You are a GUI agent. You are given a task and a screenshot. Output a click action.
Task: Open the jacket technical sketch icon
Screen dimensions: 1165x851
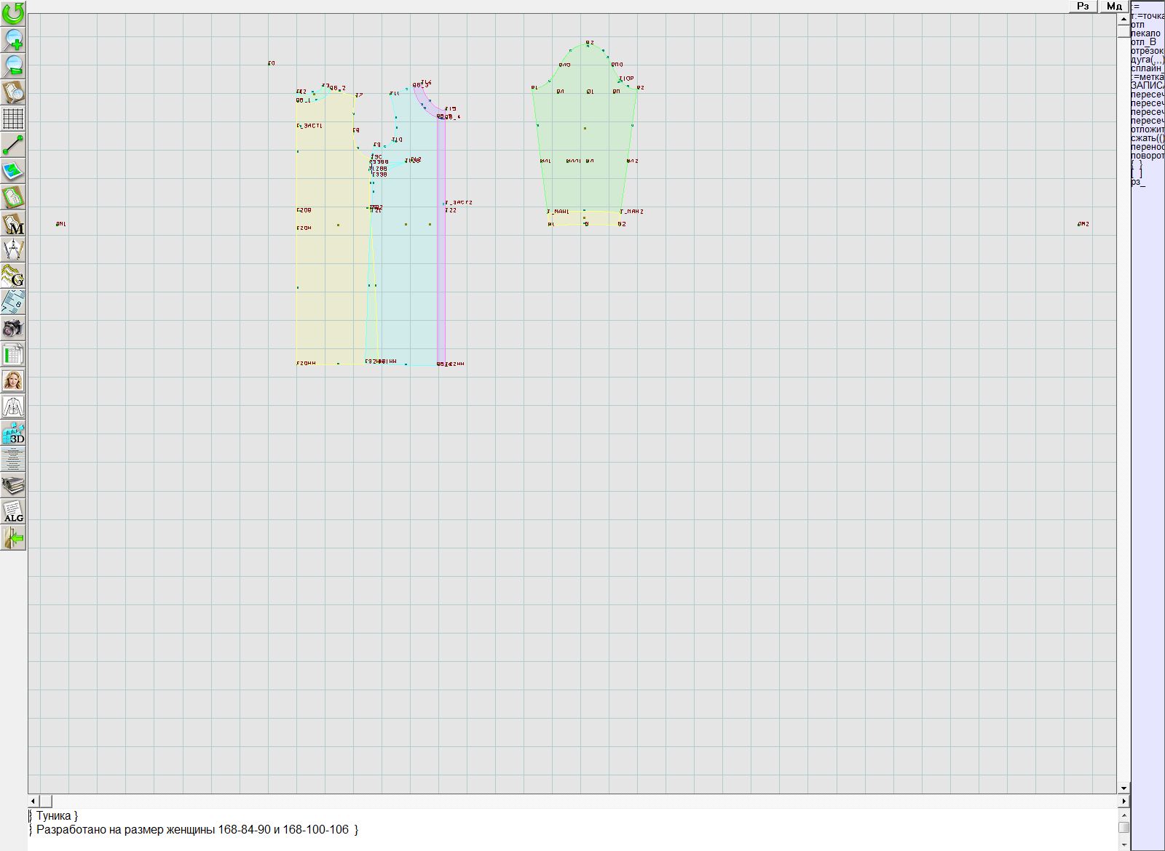click(13, 407)
